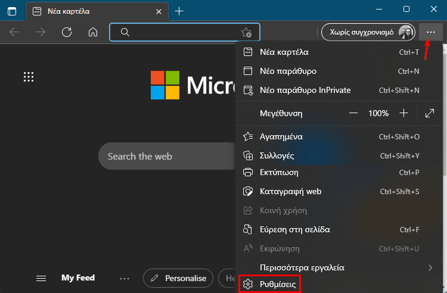Enter full screen mode from zoom row
This screenshot has width=447, height=293.
point(430,113)
